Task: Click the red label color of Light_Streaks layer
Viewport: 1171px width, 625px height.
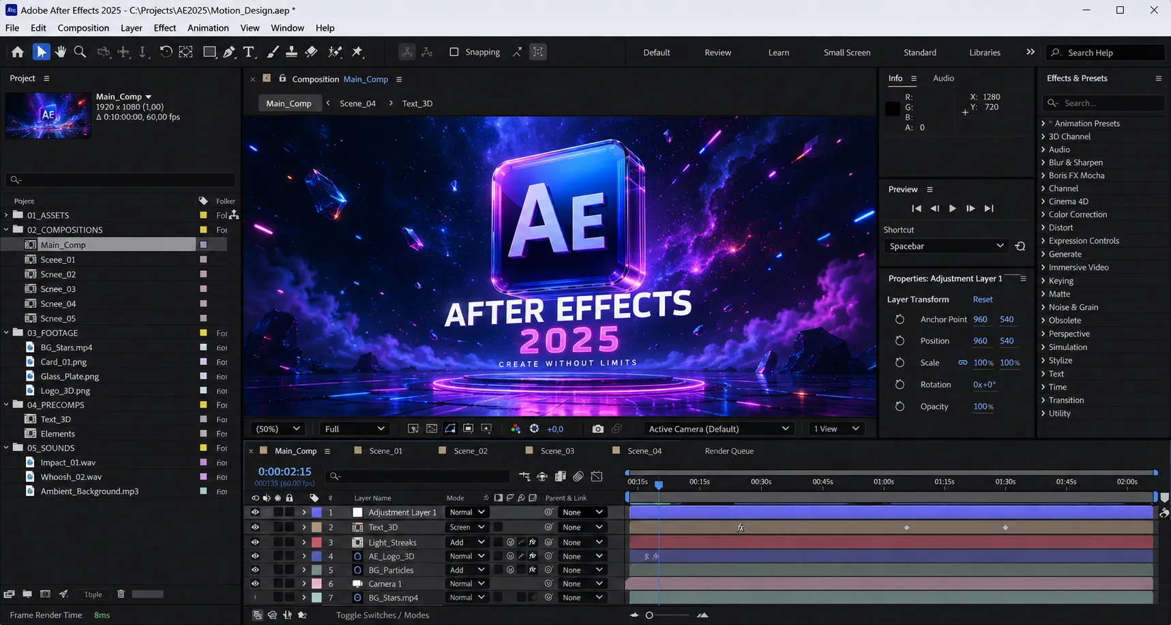Action: click(317, 542)
